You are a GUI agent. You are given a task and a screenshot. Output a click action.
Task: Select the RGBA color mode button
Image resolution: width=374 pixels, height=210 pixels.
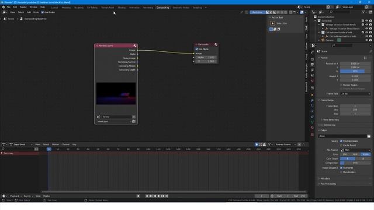(366, 155)
